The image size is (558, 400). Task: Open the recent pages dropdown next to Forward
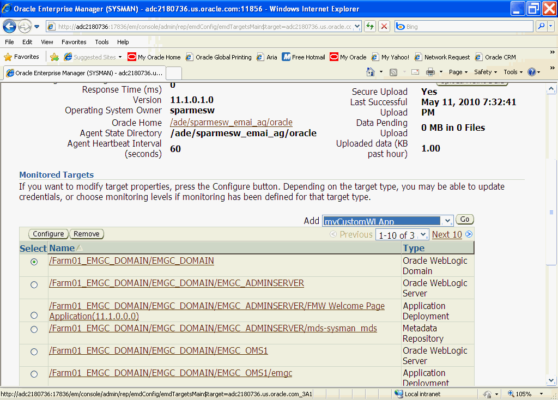[x=37, y=27]
